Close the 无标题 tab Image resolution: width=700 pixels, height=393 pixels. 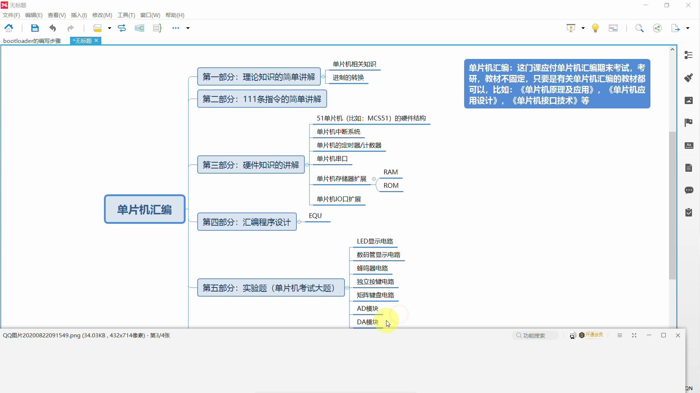96,40
